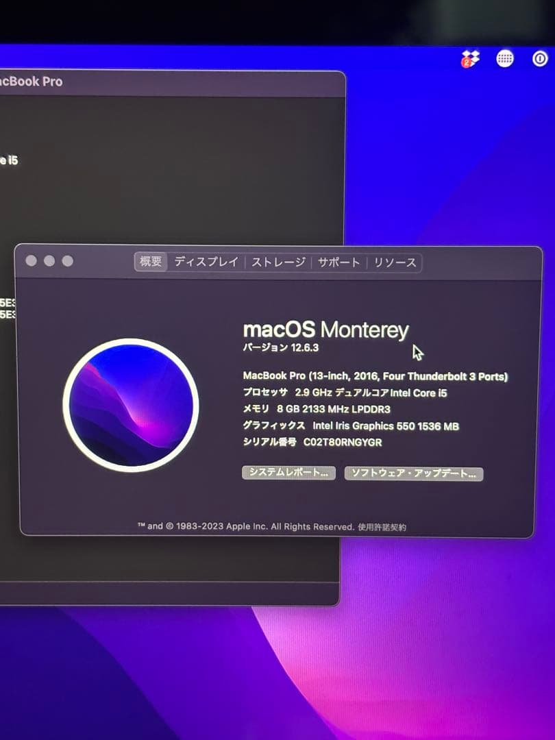This screenshot has width=555, height=740.
Task: Select the サポート tab
Action: click(x=341, y=262)
